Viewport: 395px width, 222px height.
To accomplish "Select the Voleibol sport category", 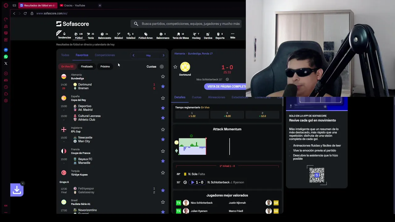I will (131, 36).
